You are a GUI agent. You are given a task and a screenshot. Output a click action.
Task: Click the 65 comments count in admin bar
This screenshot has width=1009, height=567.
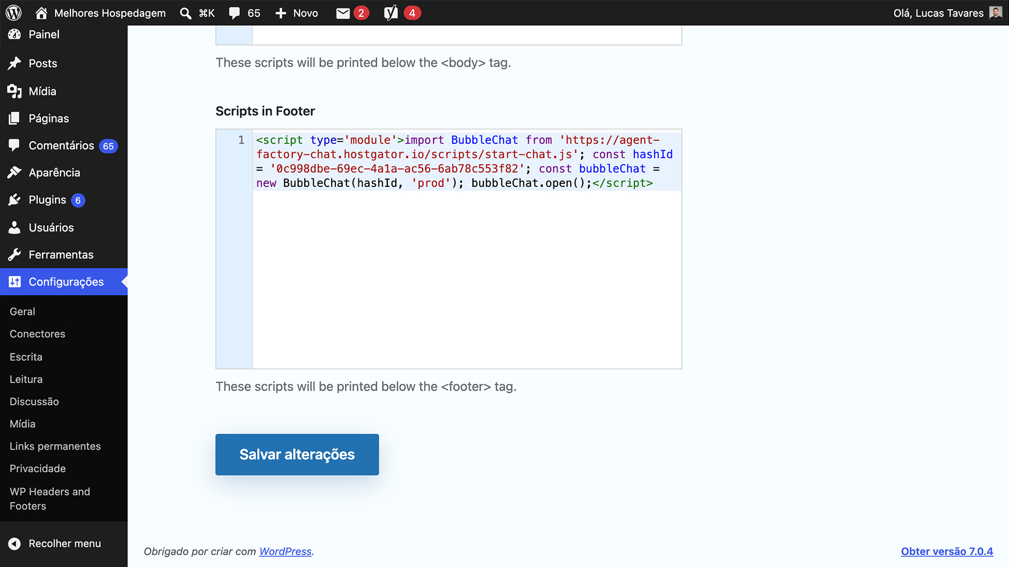click(254, 13)
